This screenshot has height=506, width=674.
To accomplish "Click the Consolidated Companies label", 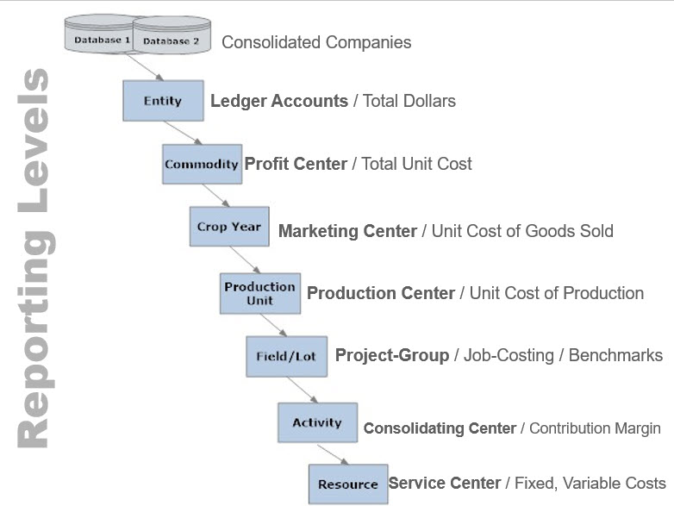I will tap(316, 41).
